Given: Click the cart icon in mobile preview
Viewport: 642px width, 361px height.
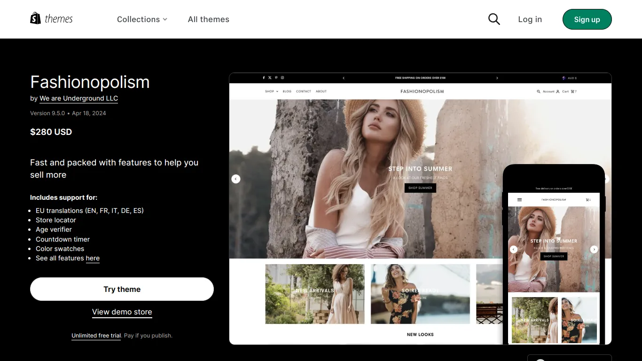Looking at the screenshot, I should click(x=587, y=200).
